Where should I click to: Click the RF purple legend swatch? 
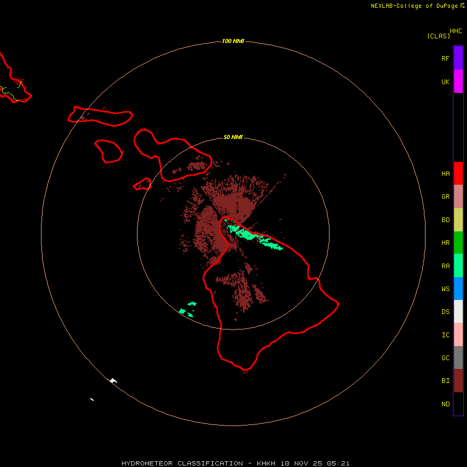[x=458, y=58]
